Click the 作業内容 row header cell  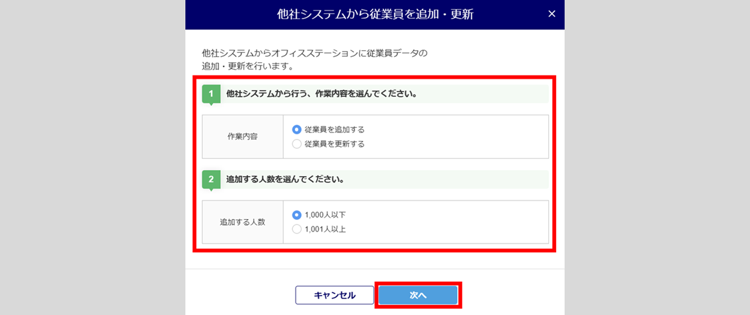(x=243, y=136)
